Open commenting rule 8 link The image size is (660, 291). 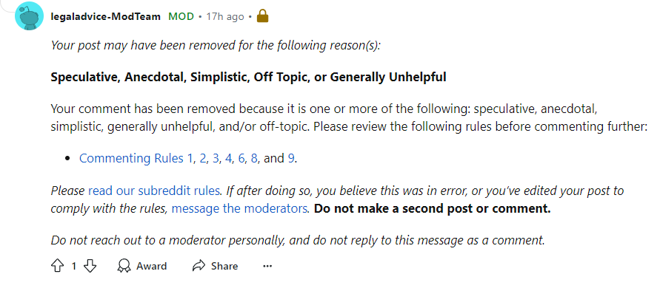coord(254,158)
